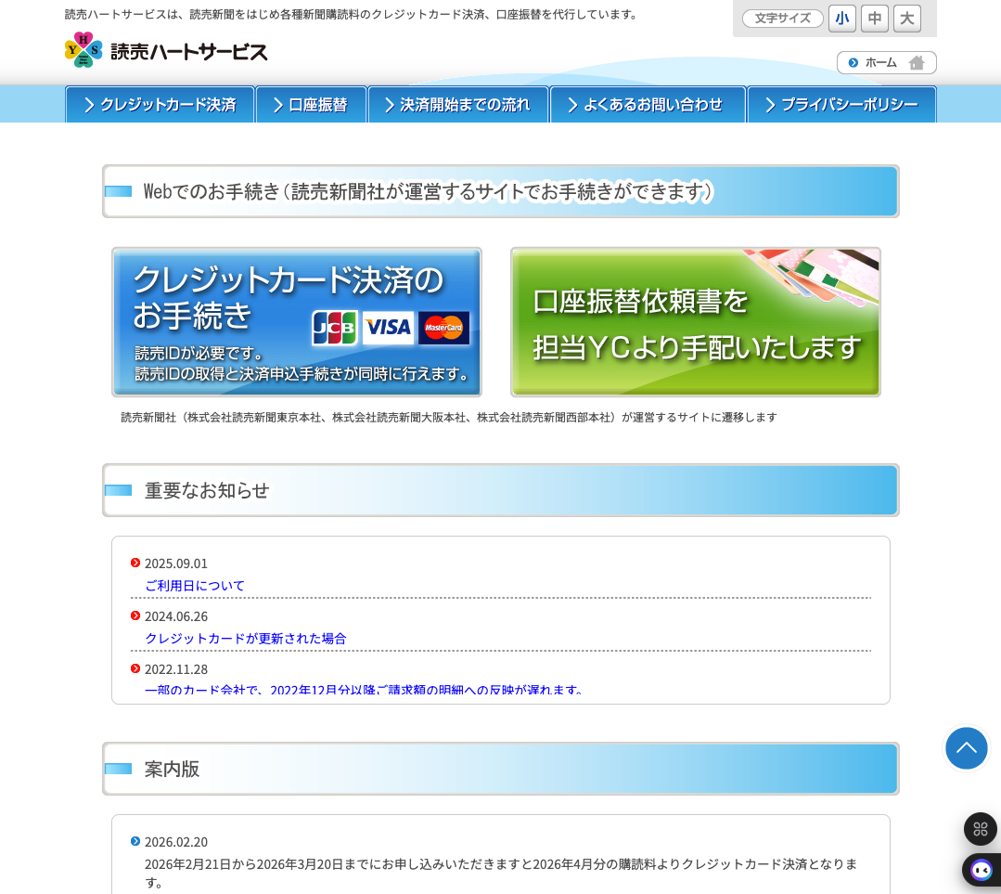
Task: Click the blue back-to-top arrow icon
Action: (967, 748)
